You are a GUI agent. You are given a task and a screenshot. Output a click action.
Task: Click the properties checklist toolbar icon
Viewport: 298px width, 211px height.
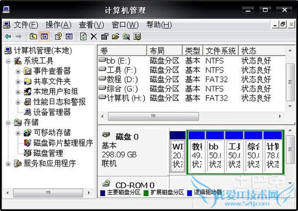tap(104, 36)
